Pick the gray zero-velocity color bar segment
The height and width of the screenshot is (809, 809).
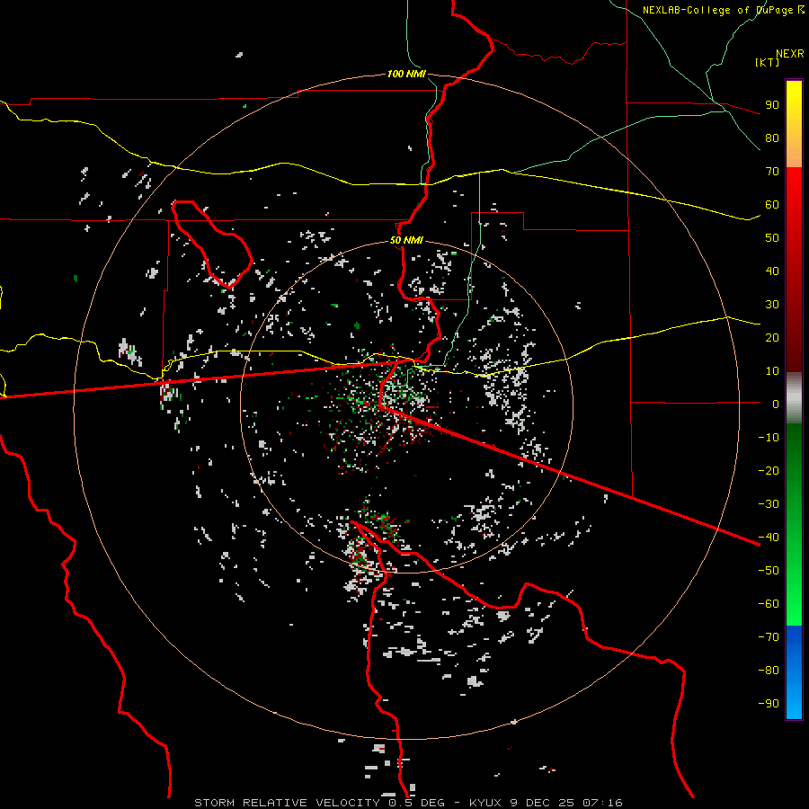794,398
